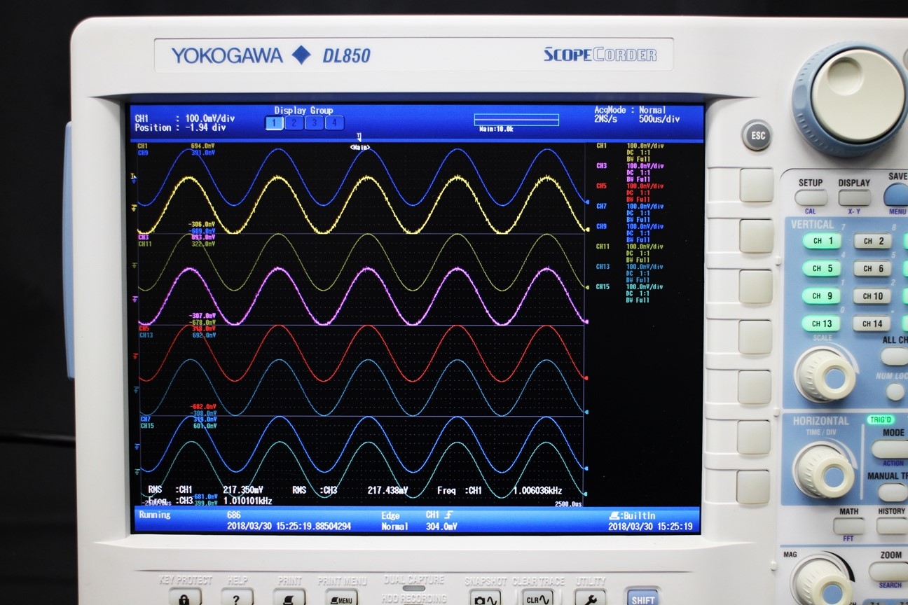Click CH15 in the right channel list

tap(603, 287)
